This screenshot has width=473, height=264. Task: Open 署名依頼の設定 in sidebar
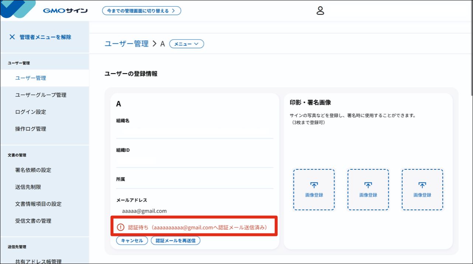pyautogui.click(x=33, y=170)
